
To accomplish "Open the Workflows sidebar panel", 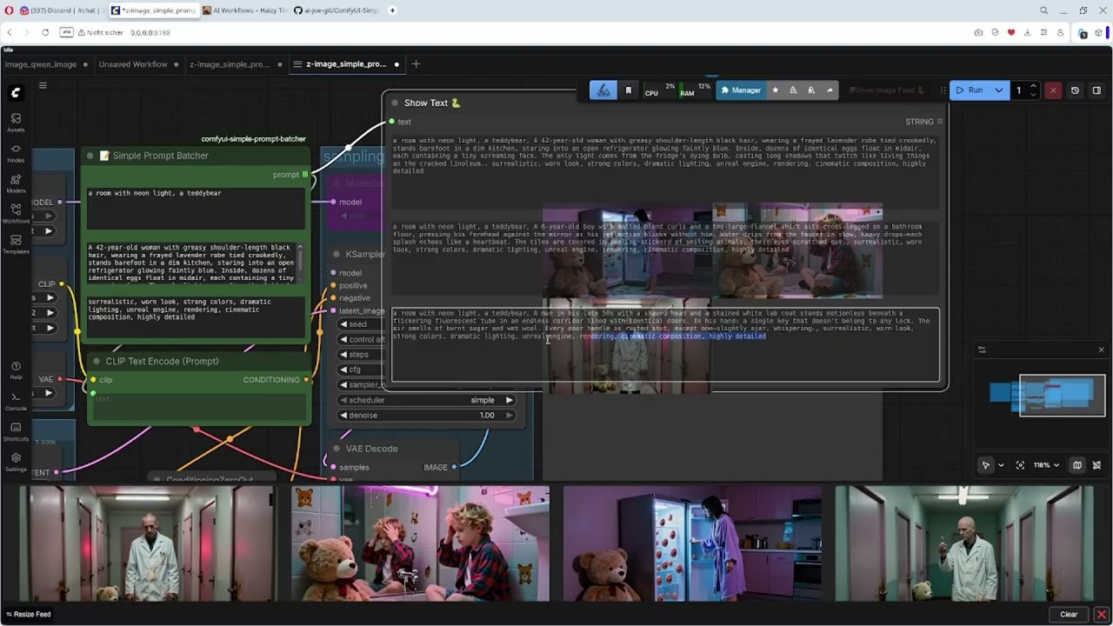I will (x=16, y=213).
